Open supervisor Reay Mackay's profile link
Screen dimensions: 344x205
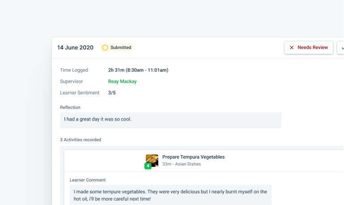(x=122, y=81)
